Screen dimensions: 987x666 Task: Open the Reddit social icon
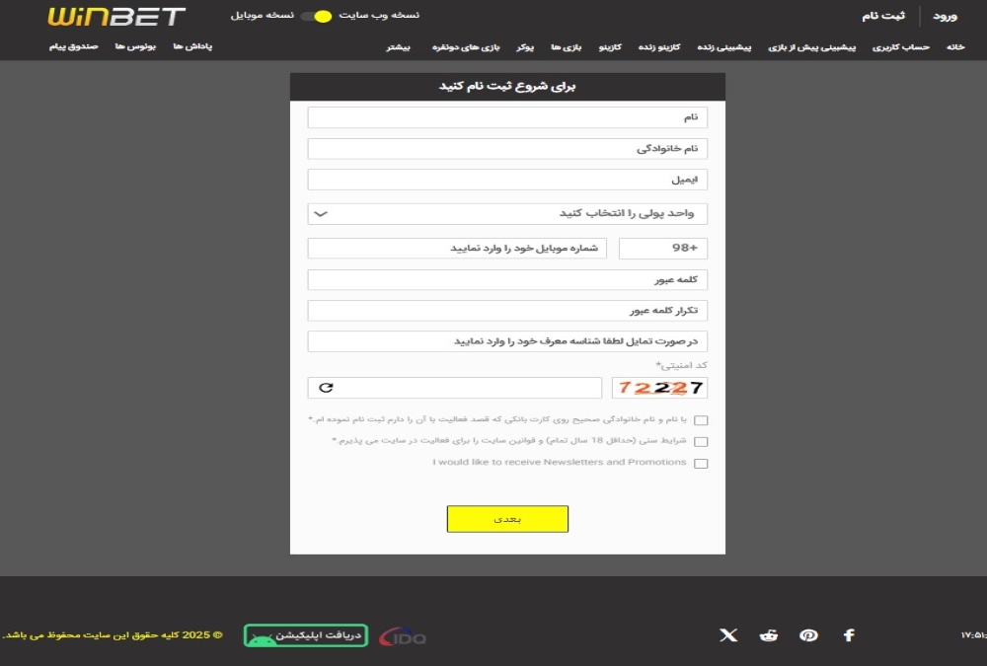click(x=769, y=635)
